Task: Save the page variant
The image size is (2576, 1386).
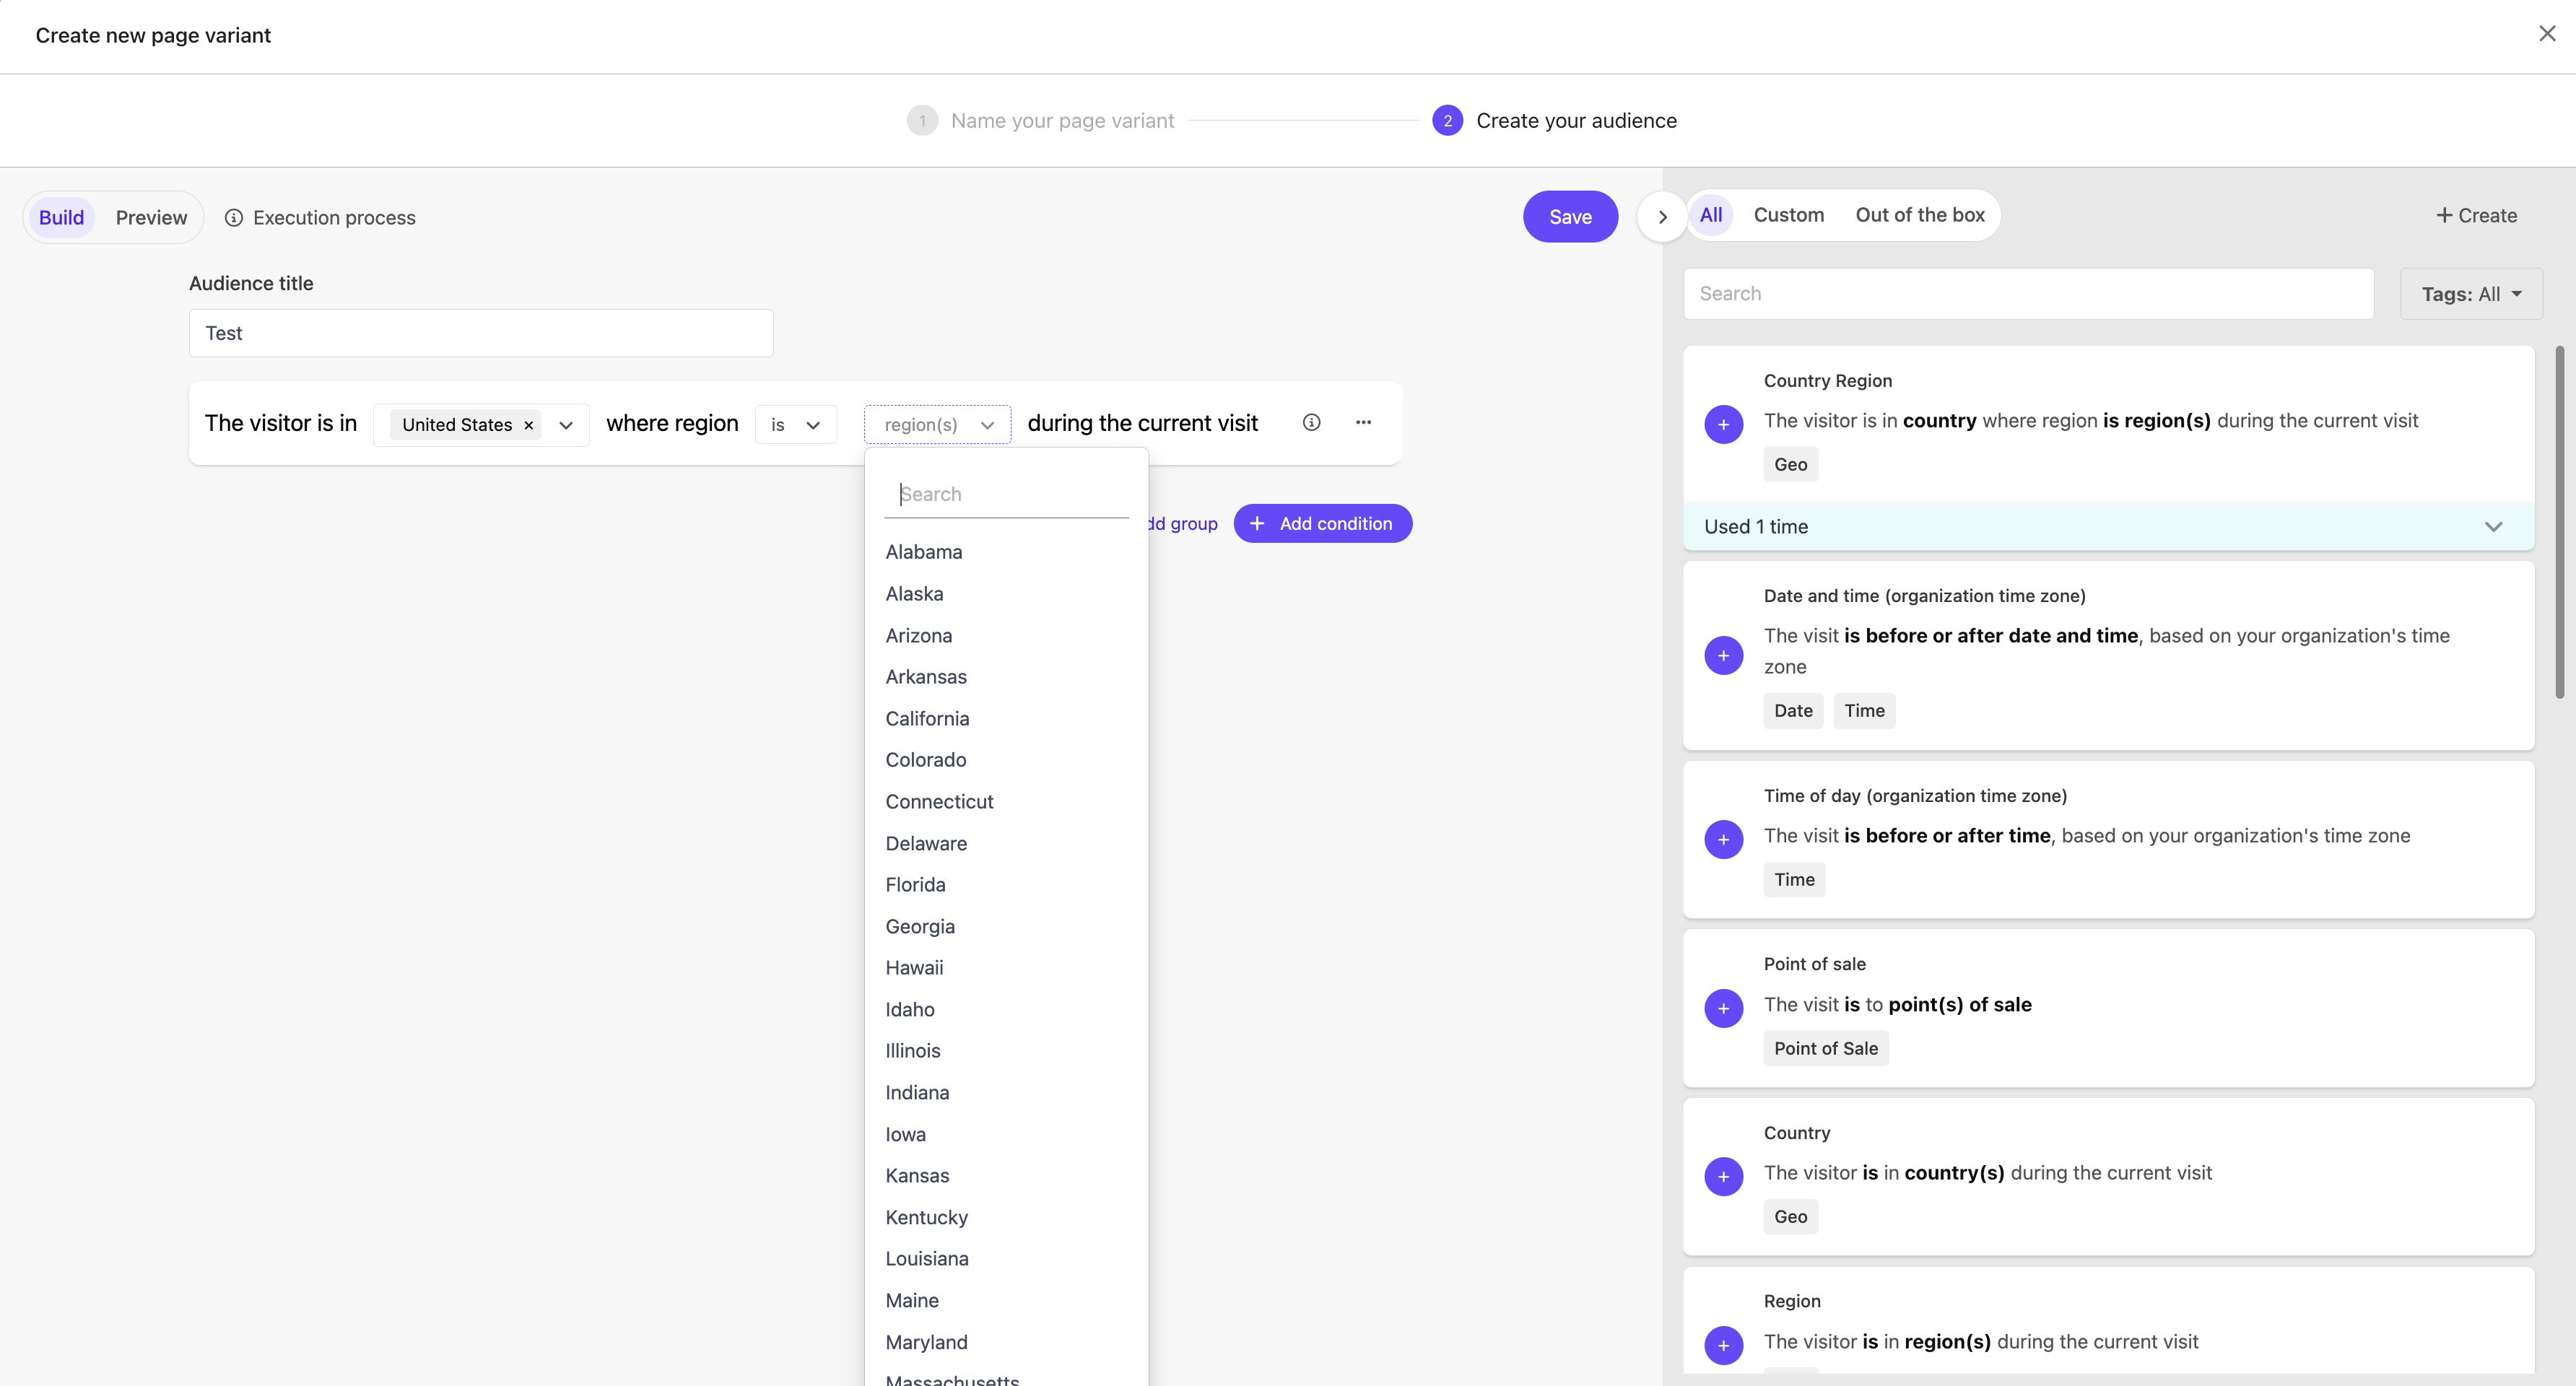Action: (1570, 216)
